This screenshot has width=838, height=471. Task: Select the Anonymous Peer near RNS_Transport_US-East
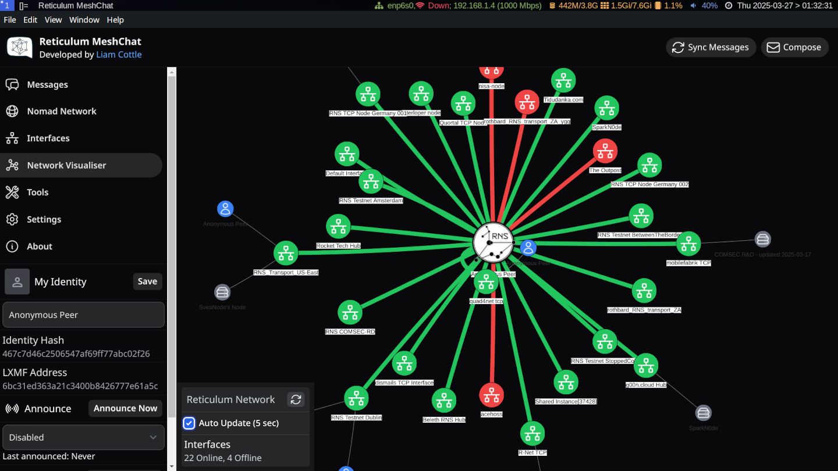tap(225, 209)
